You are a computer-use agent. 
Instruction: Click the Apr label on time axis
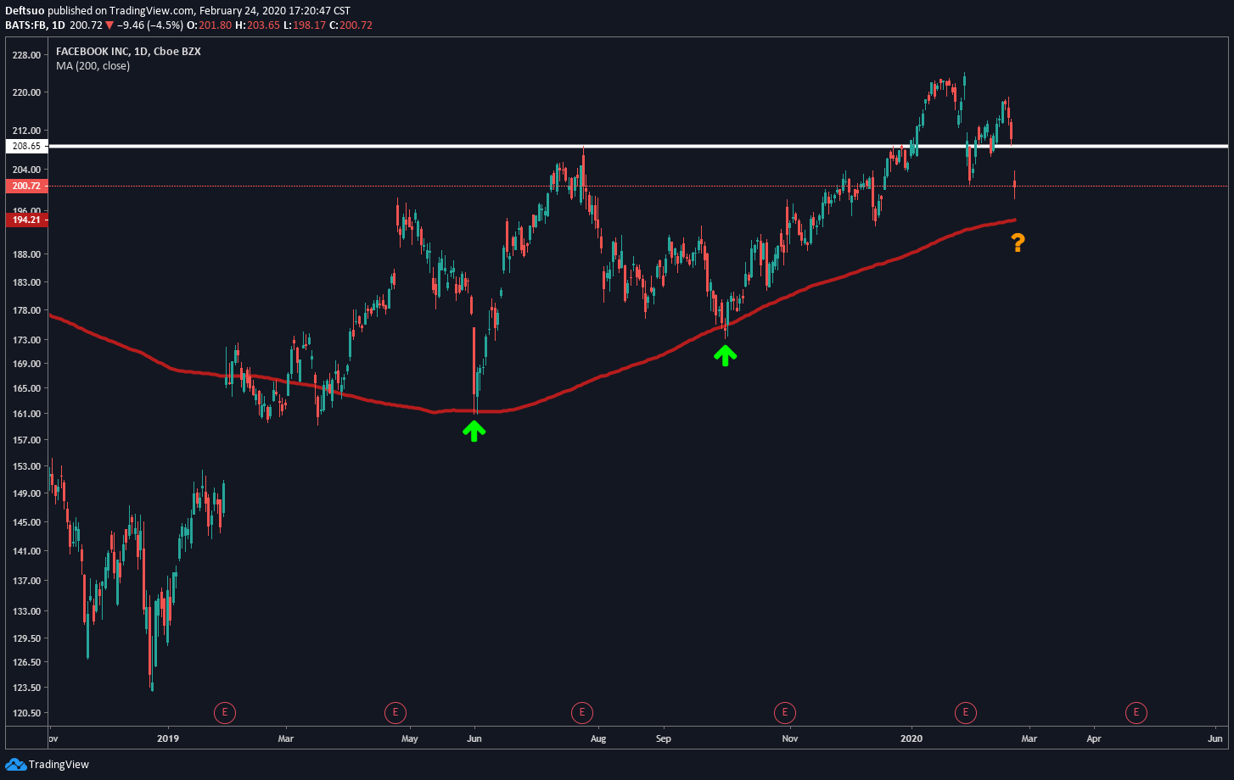[1093, 739]
